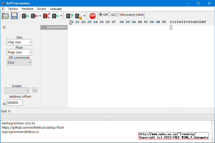Minimize the AsProgrammer window
The width and height of the screenshot is (215, 143).
pos(187,3)
